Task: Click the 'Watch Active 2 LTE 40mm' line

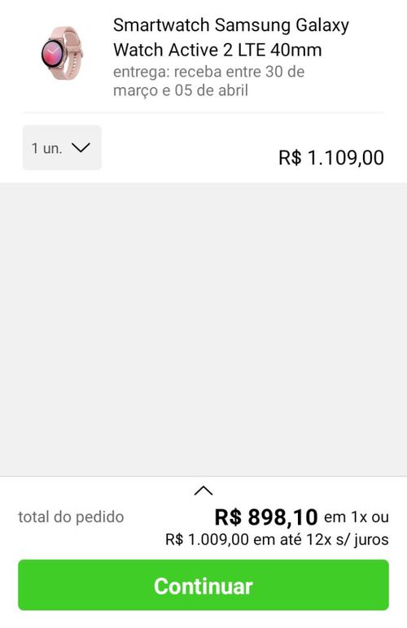Action: (217, 50)
